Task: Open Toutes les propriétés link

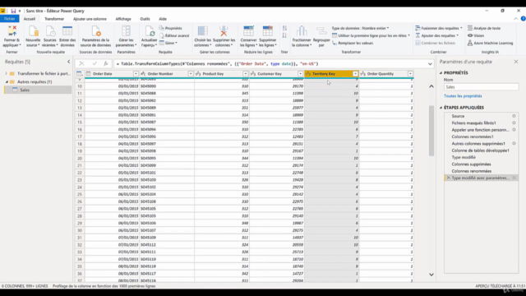Action: pyautogui.click(x=463, y=96)
